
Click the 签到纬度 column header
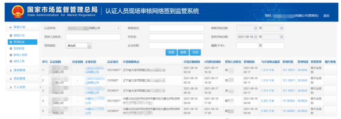303,62
